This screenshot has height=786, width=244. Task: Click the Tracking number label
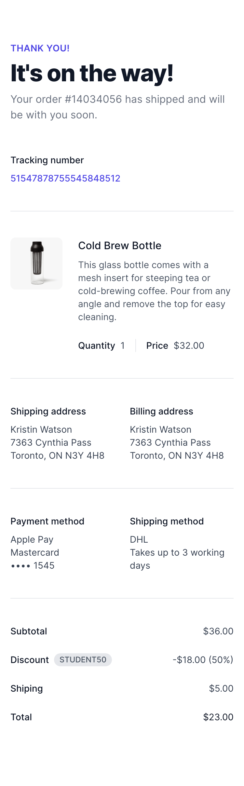[x=47, y=160]
